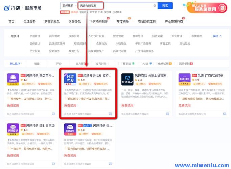The width and height of the screenshot is (231, 169).
Task: Expand the 发布时间 dropdown
Action: point(102,64)
